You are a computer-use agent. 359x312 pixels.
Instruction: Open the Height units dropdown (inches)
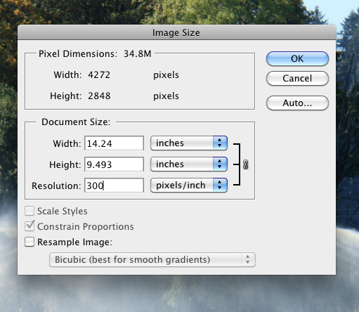tap(189, 164)
